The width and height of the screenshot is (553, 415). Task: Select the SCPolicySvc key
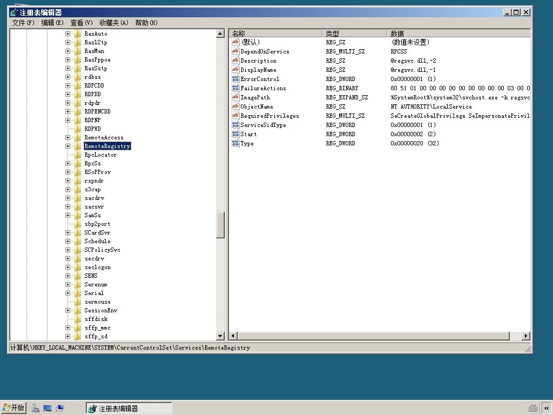tap(102, 250)
